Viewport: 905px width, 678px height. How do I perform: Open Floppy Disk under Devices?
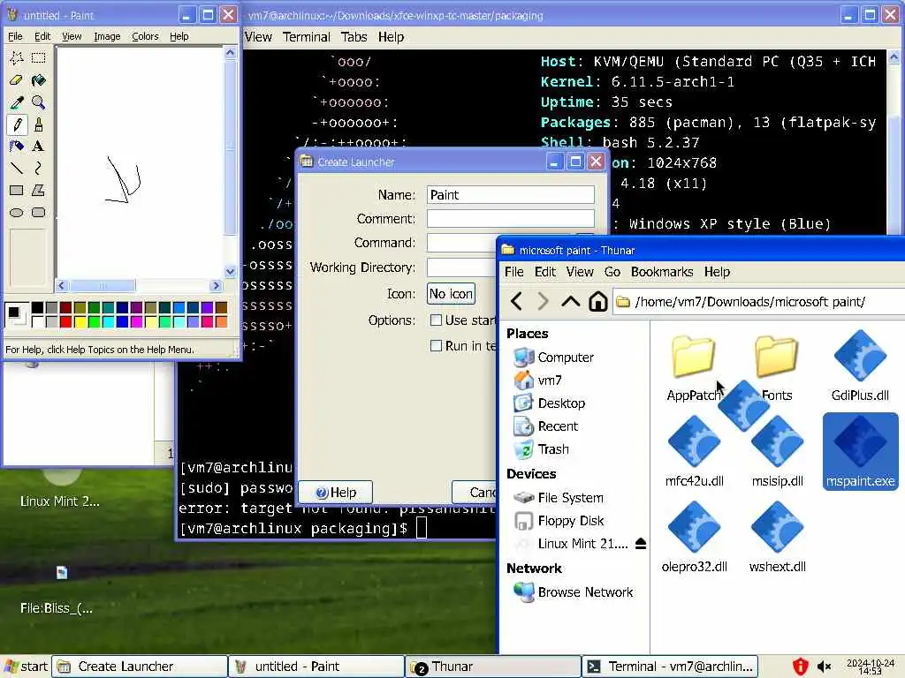(x=559, y=521)
